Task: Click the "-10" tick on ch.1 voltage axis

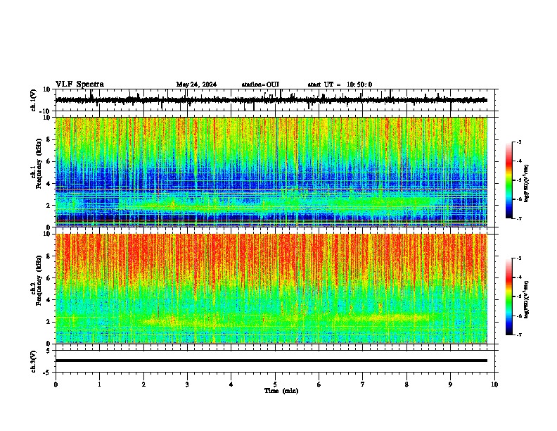Action: [x=46, y=111]
